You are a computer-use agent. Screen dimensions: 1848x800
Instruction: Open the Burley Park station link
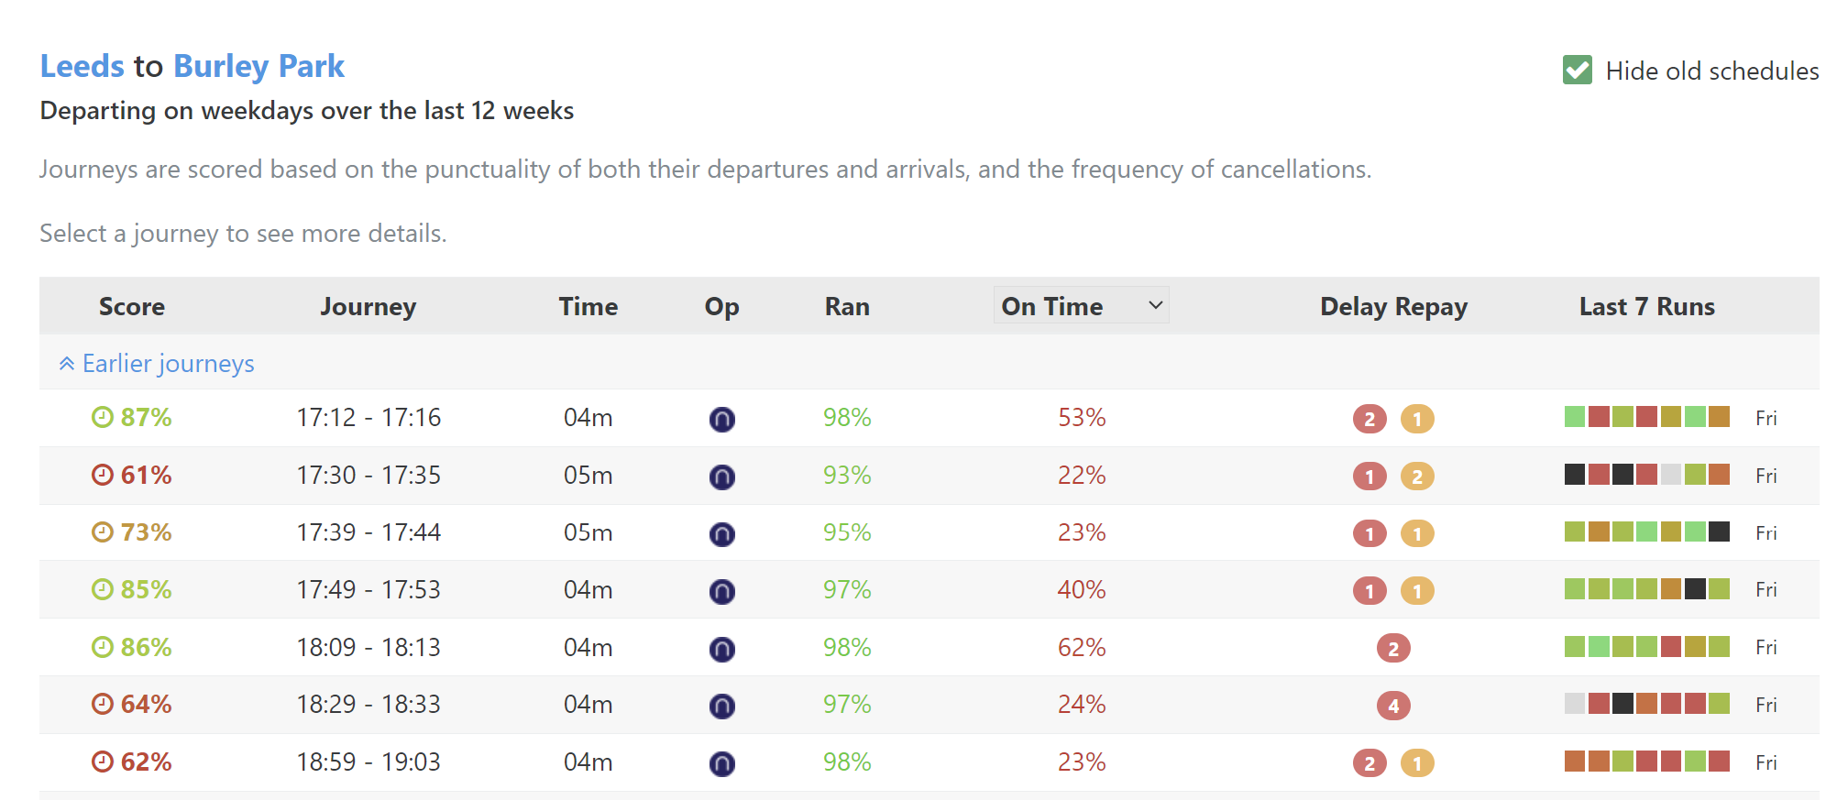point(258,67)
